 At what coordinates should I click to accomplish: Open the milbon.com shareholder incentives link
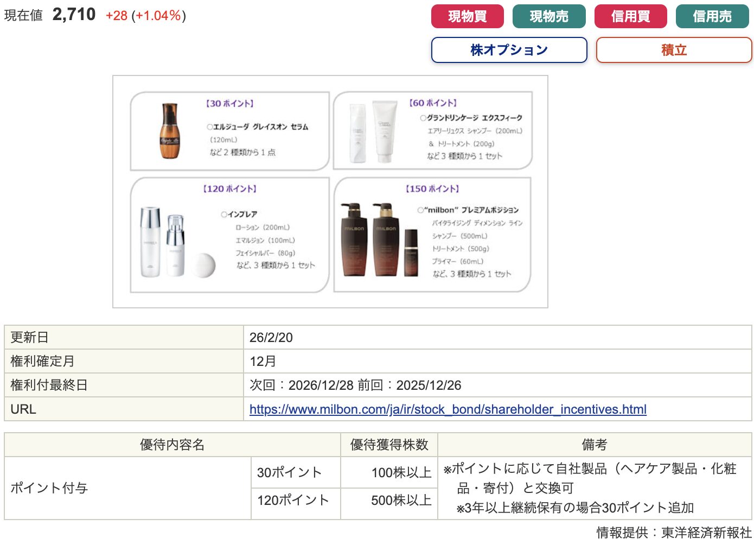tap(448, 409)
